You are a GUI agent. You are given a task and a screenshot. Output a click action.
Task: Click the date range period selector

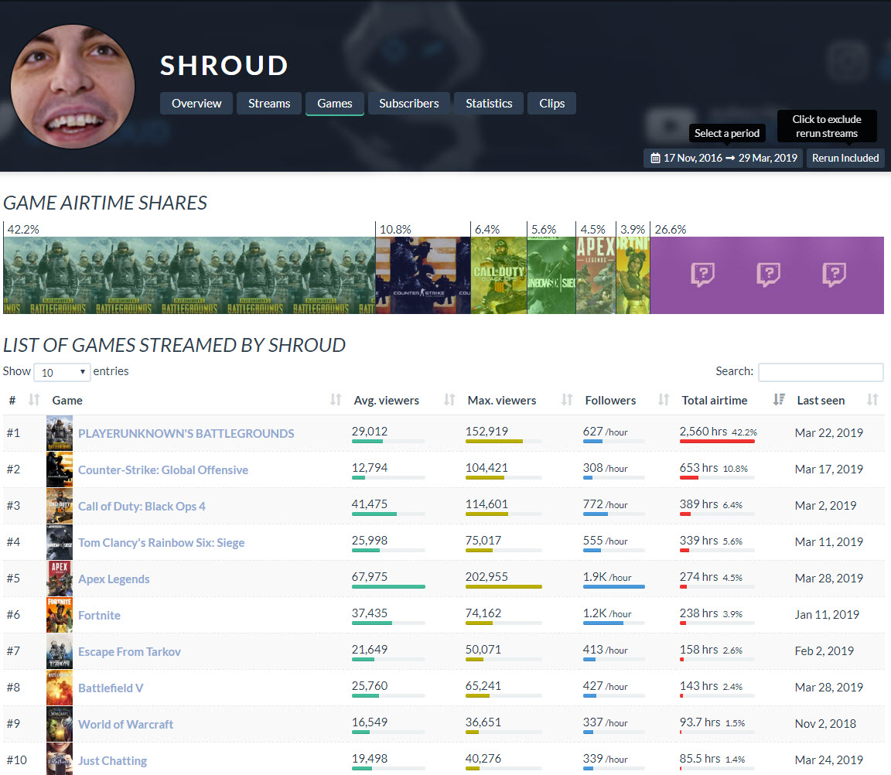[x=723, y=158]
